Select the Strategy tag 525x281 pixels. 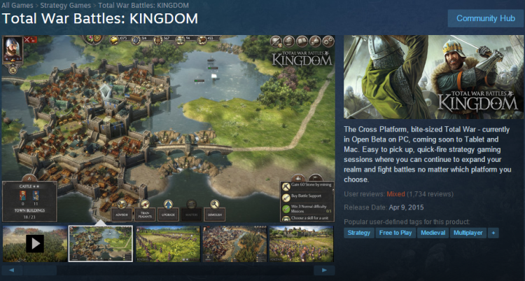tap(358, 233)
